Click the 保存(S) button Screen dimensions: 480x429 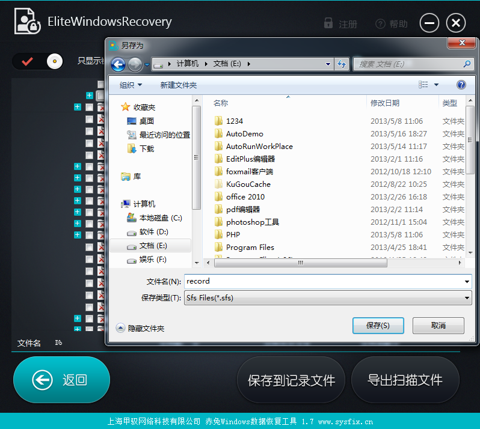(x=378, y=325)
